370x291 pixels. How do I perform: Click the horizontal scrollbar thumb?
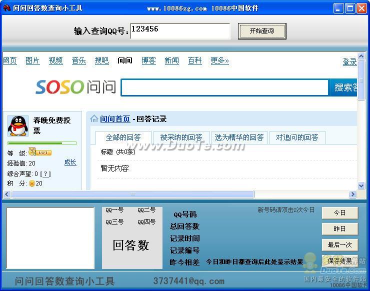pos(133,194)
